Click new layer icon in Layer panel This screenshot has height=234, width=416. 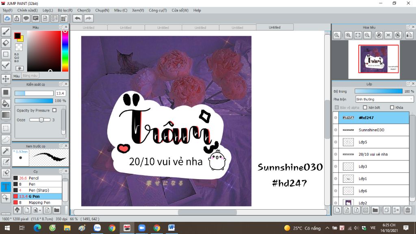(x=338, y=210)
